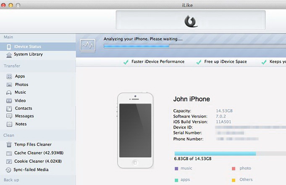Click the 14.53GB capacity value
The height and width of the screenshot is (185, 286).
pyautogui.click(x=224, y=111)
